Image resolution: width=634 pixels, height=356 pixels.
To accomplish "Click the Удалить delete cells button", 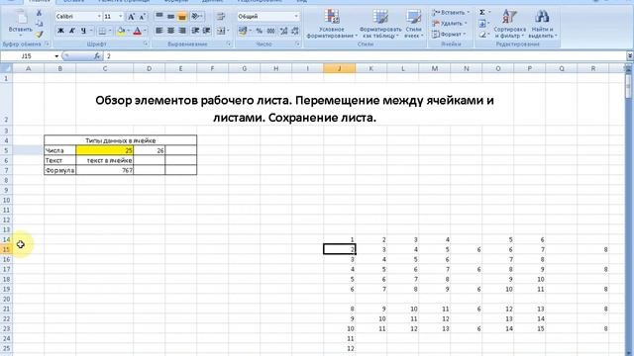I will click(x=449, y=24).
